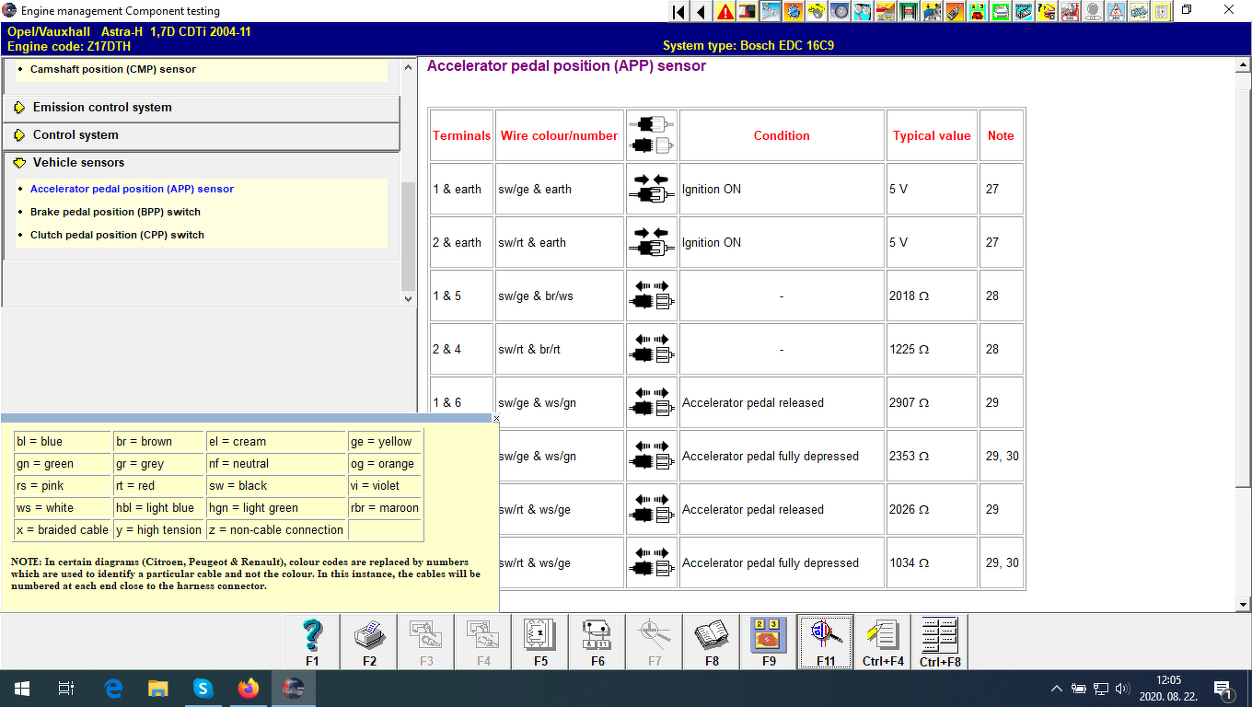Click the Wire colour/number column header
This screenshot has width=1252, height=707.
point(559,135)
